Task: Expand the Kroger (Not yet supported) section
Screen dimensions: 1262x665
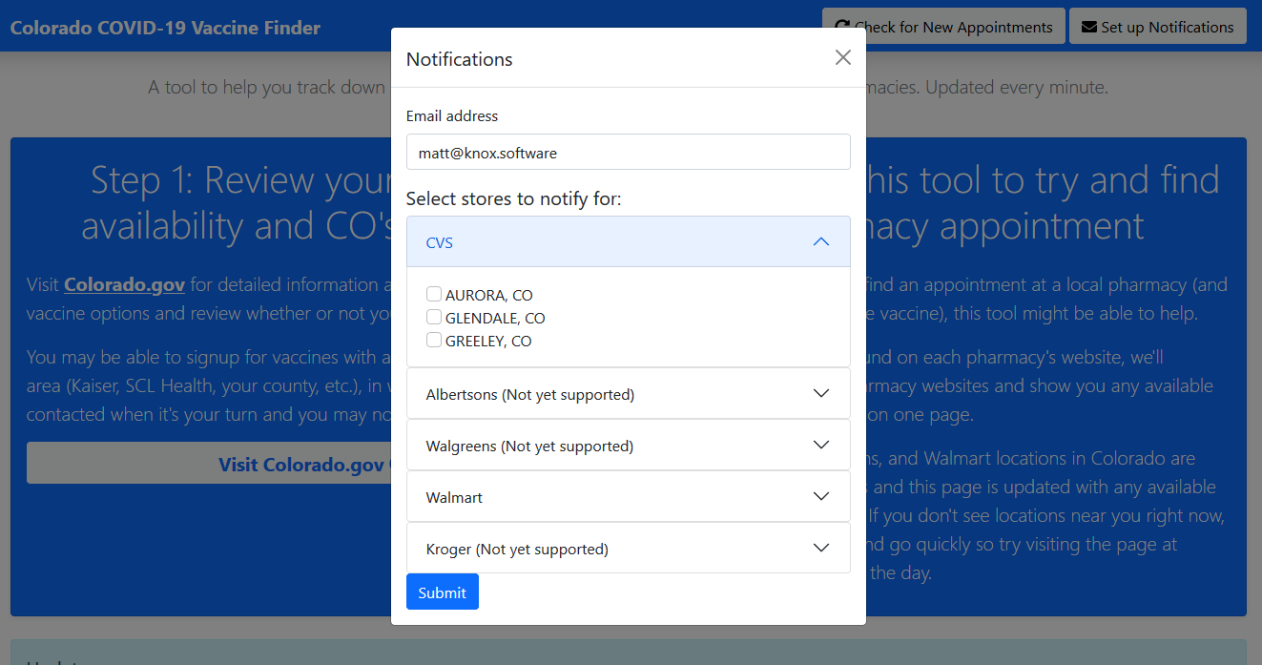Action: coord(628,549)
